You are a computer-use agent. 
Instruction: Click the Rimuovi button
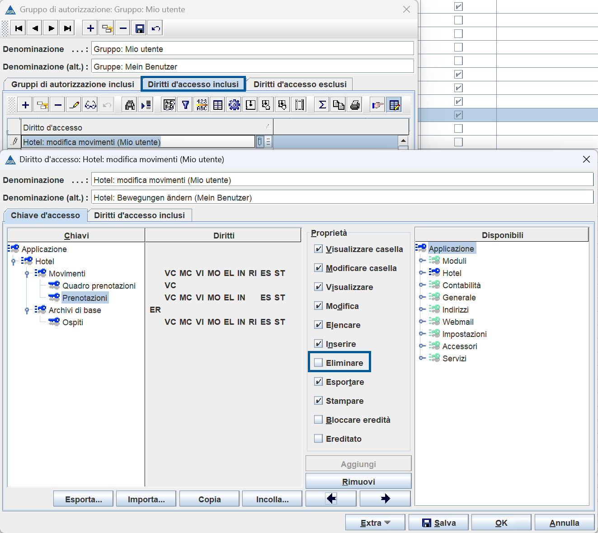tap(358, 482)
